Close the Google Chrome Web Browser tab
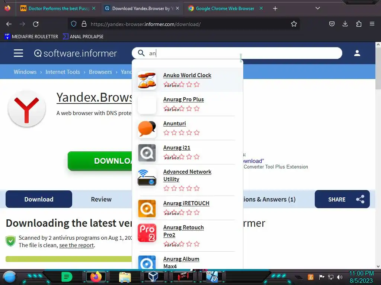Viewport: 381px width, 285px height. point(261,8)
